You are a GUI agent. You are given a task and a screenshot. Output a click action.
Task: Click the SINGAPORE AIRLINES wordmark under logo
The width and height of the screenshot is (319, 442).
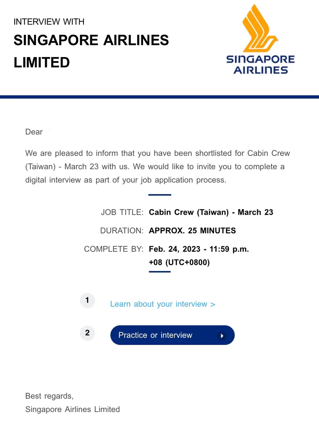(260, 65)
